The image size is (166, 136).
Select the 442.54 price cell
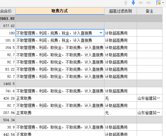tap(8, 133)
